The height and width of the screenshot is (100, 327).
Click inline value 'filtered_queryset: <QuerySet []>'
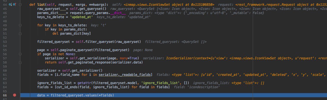pos(175,42)
